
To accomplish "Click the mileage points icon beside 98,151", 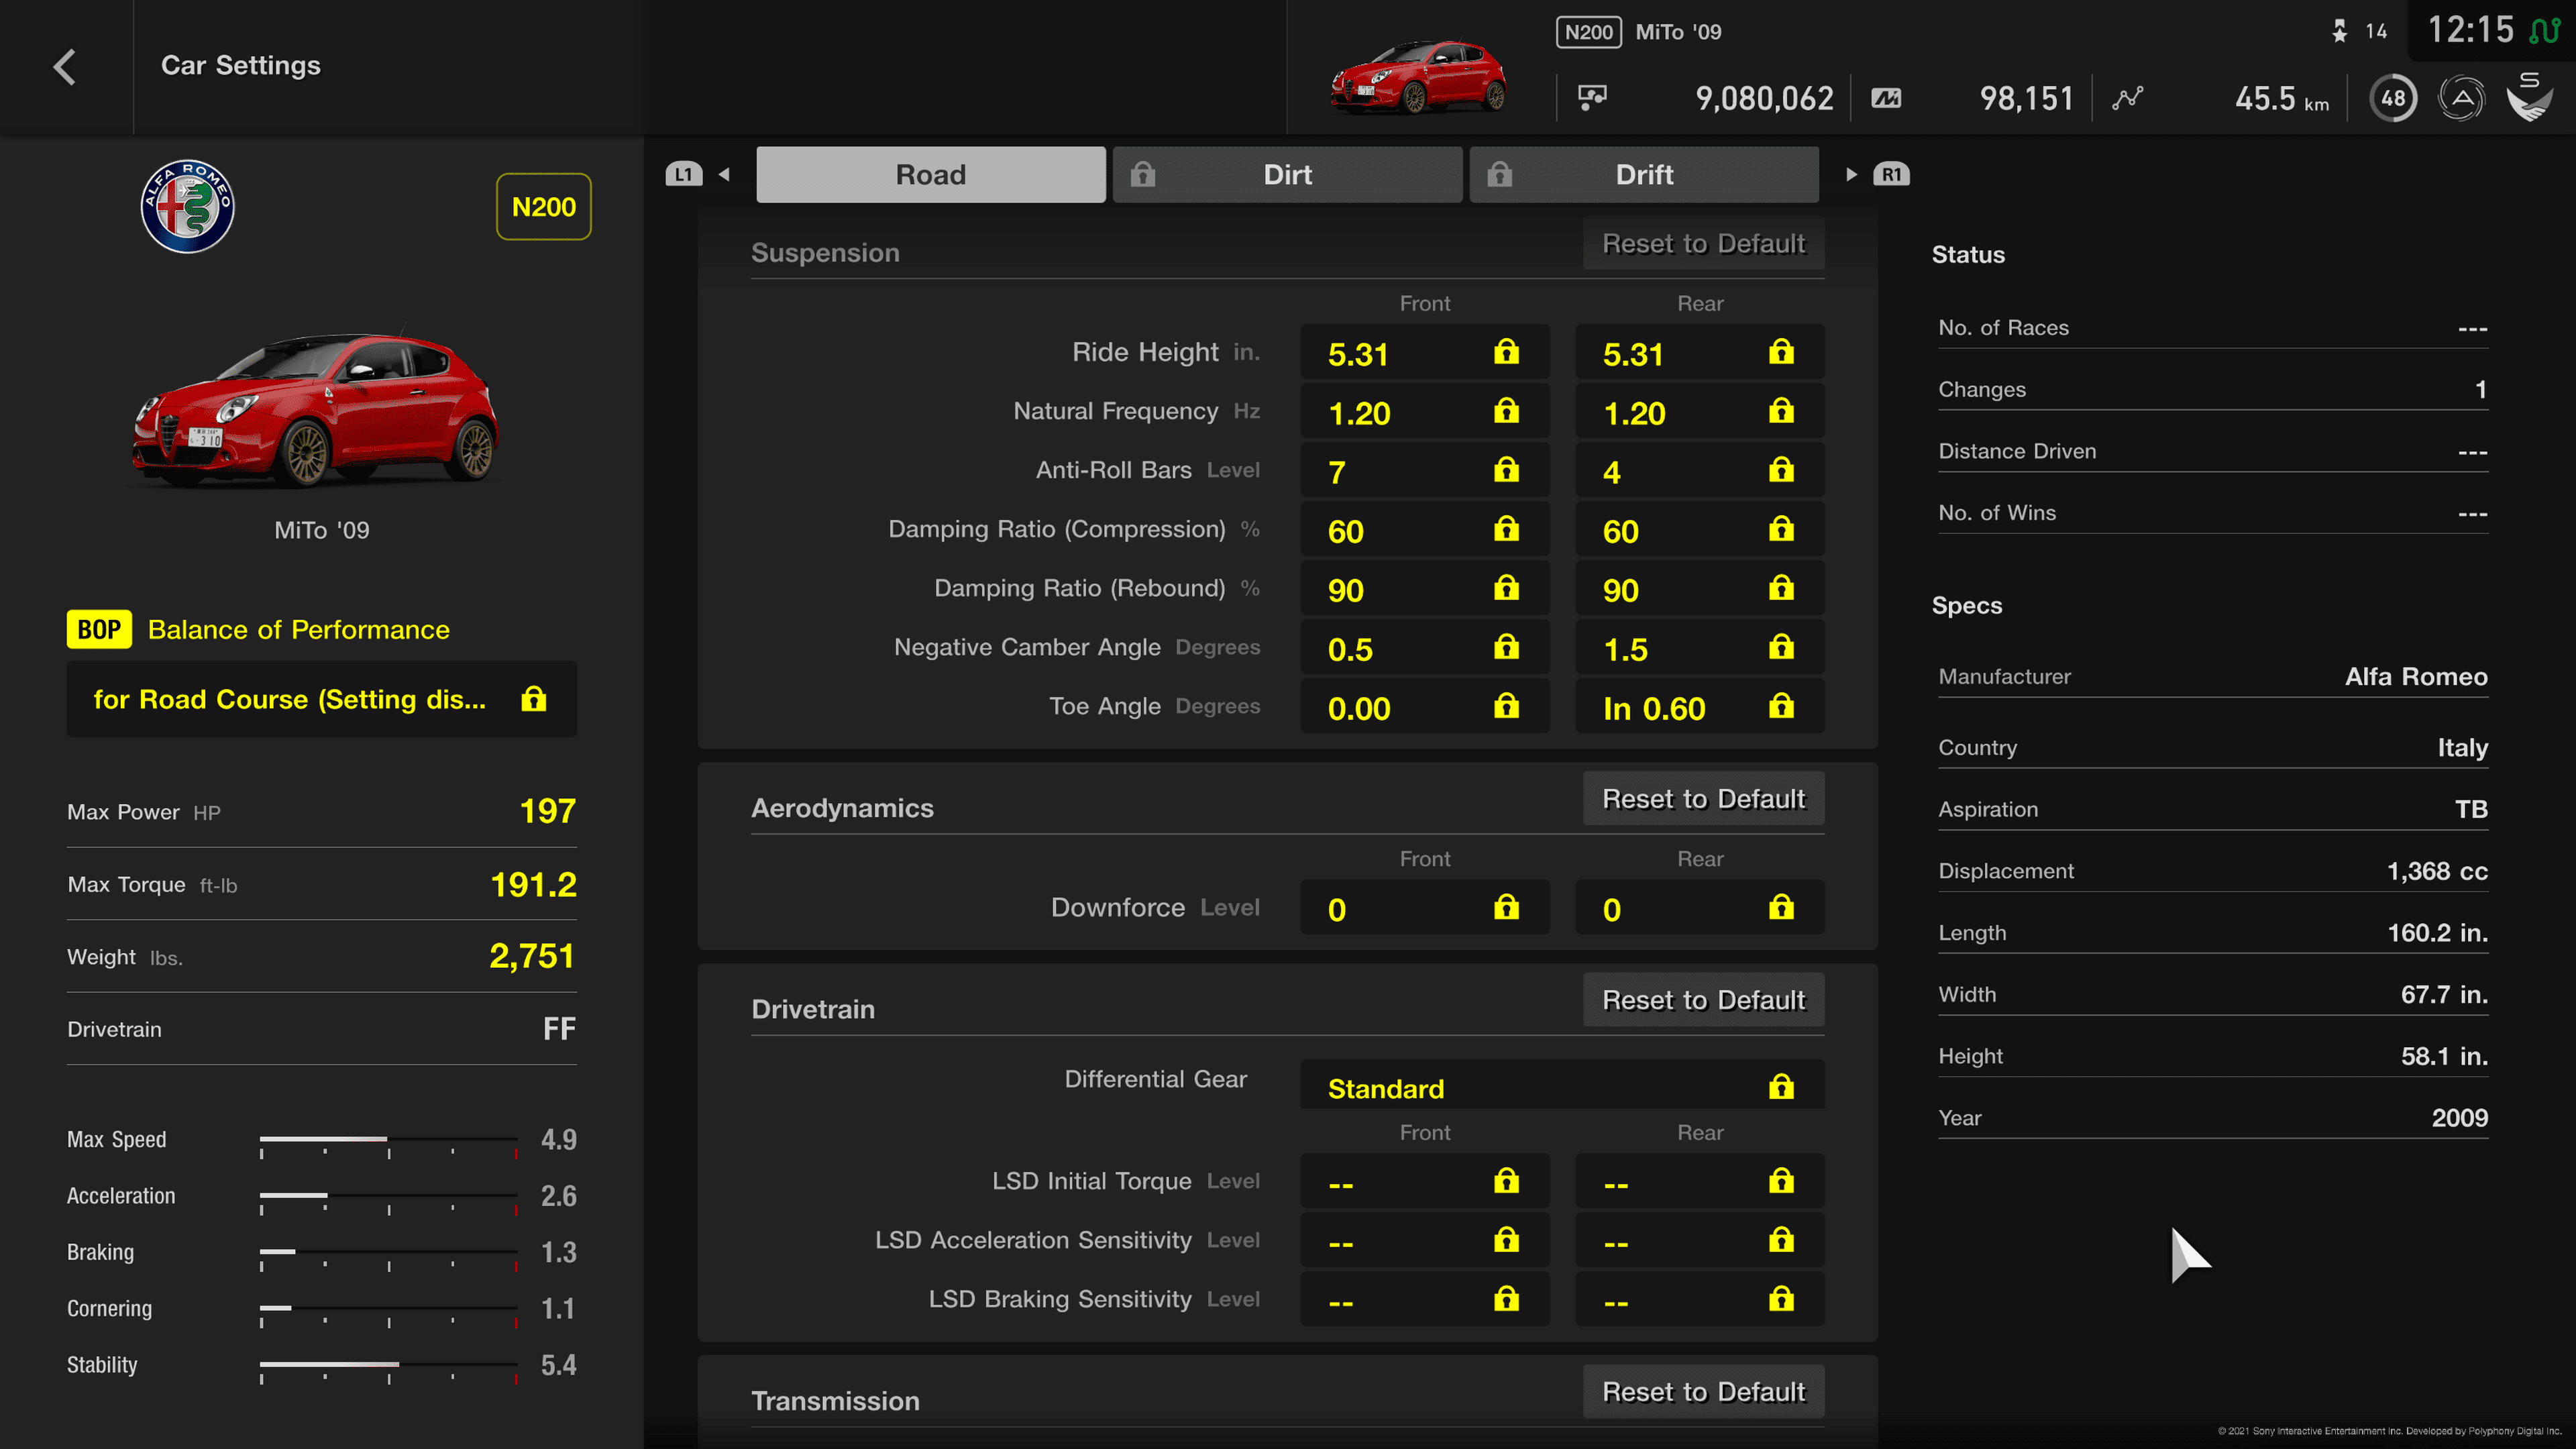I will click(1886, 98).
